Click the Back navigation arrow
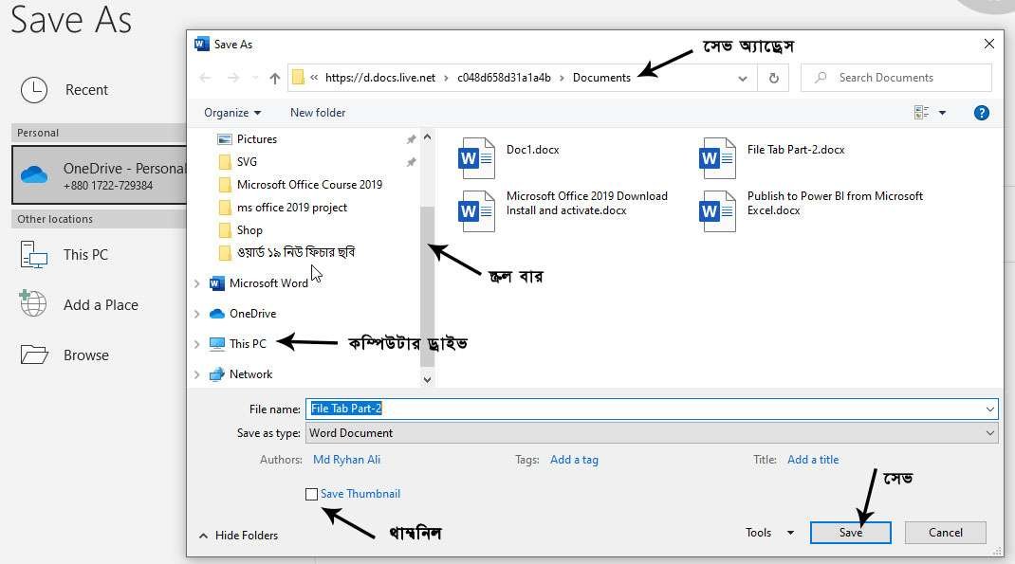The height and width of the screenshot is (564, 1015). coord(205,78)
